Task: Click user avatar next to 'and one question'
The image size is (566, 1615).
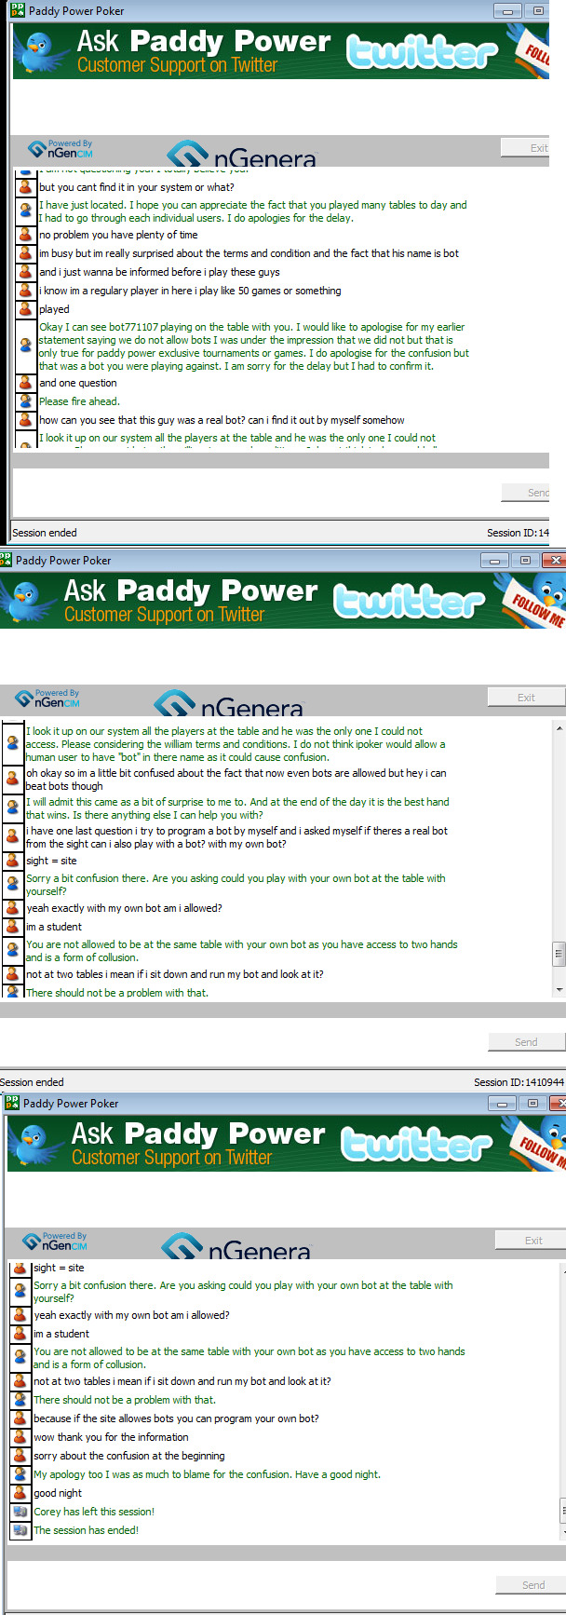Action: [26, 383]
